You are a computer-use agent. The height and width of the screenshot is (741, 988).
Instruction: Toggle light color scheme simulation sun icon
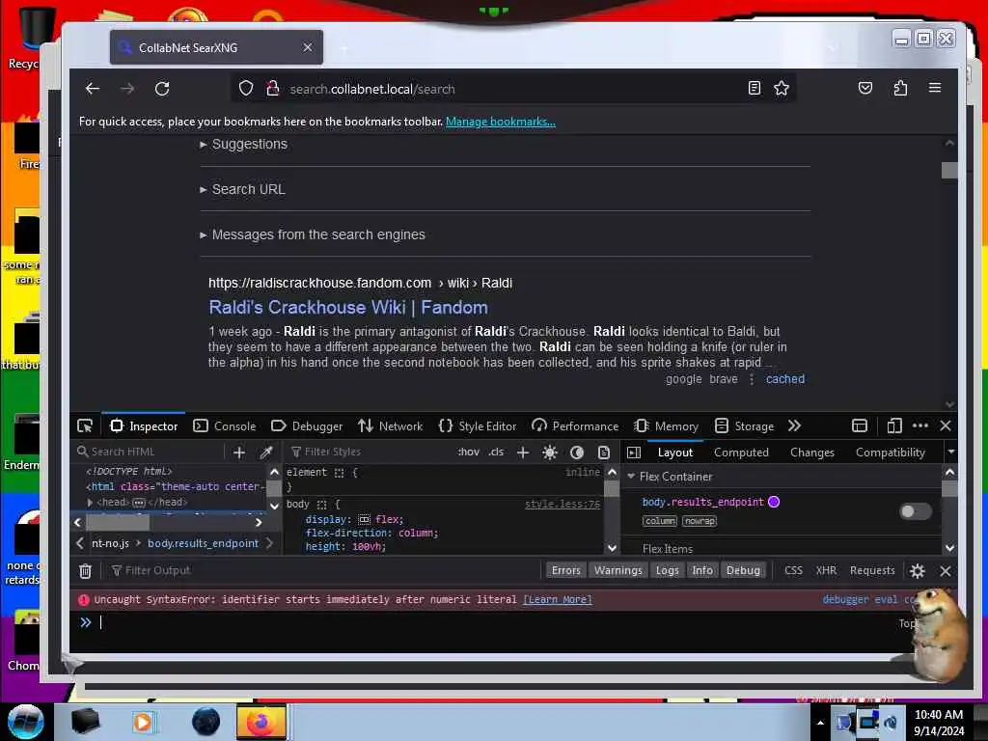tap(549, 453)
